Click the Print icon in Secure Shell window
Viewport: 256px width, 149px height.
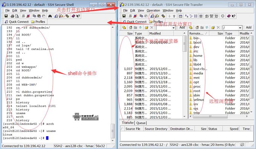(12, 16)
